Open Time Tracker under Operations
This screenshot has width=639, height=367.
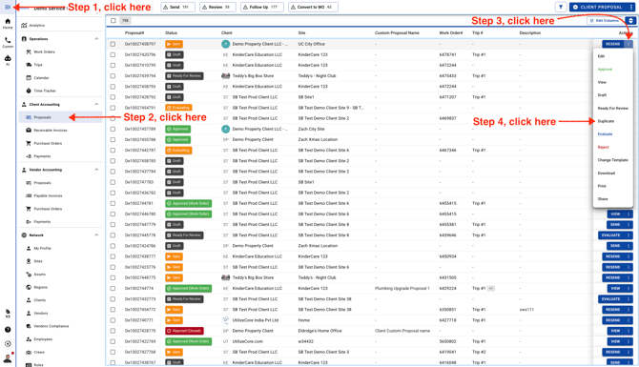coord(45,91)
